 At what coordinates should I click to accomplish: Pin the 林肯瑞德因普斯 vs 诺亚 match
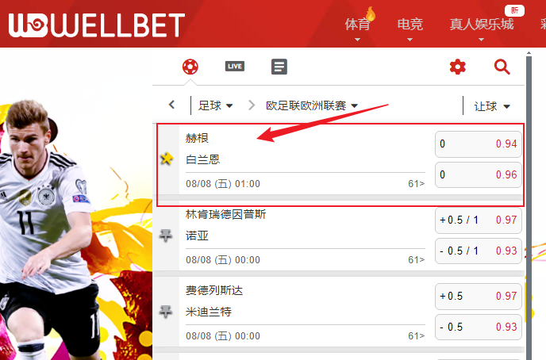tap(166, 236)
